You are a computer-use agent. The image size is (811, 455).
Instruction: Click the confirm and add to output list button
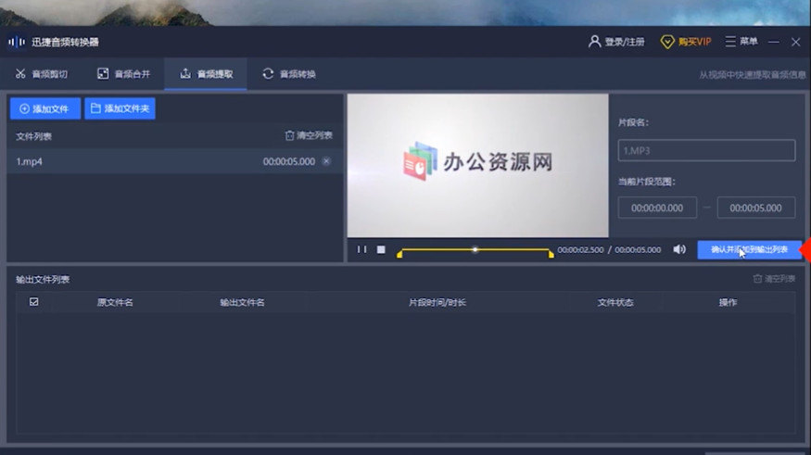pyautogui.click(x=749, y=249)
